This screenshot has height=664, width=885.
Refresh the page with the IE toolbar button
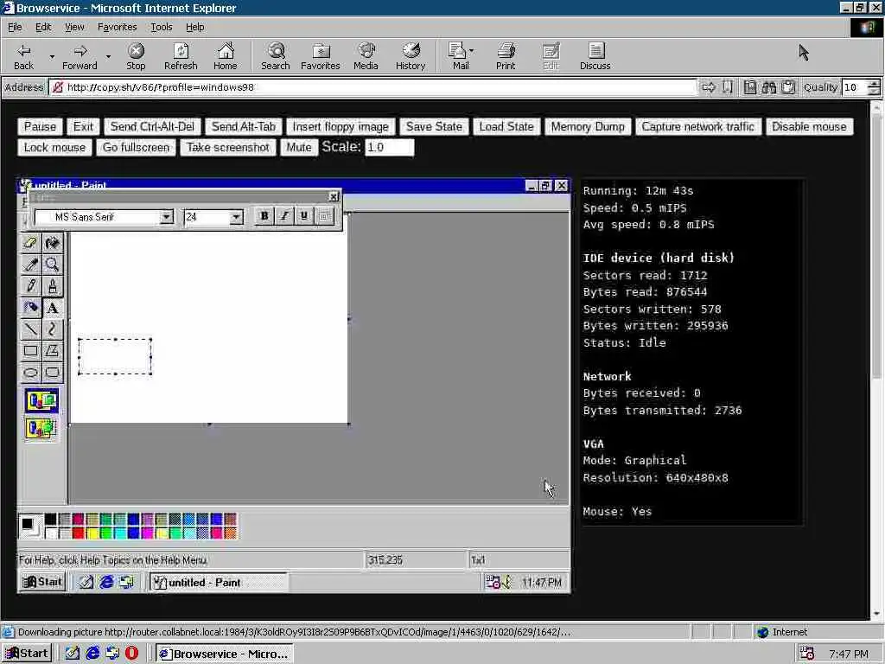181,56
